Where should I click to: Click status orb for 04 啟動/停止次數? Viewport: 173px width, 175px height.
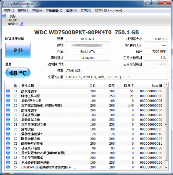[8, 101]
